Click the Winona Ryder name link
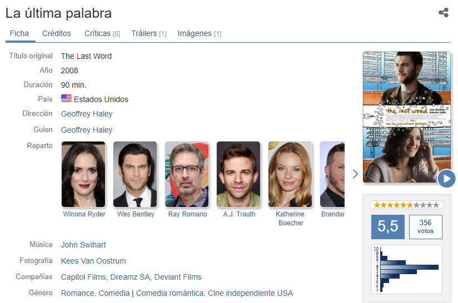Image resolution: width=458 pixels, height=303 pixels. (x=84, y=214)
